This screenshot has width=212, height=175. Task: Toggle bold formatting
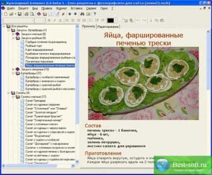(49, 20)
